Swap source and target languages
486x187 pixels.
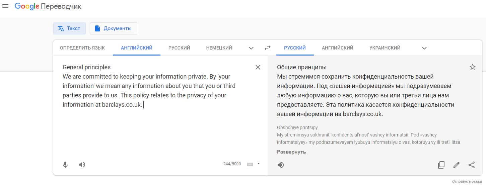[267, 48]
